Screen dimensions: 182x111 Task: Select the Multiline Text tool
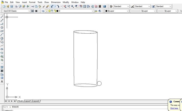(2, 82)
